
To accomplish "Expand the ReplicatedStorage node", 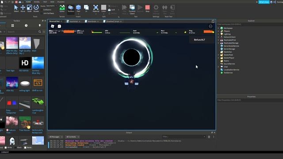I will pyautogui.click(x=218, y=43).
